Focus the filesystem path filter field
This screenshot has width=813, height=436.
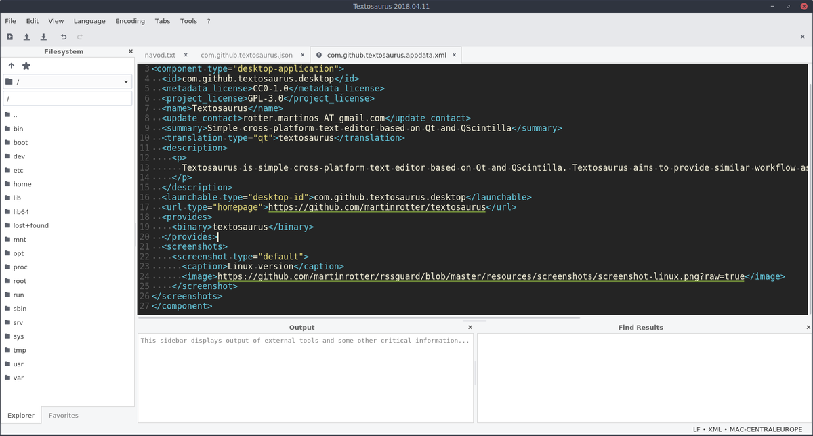(x=67, y=99)
